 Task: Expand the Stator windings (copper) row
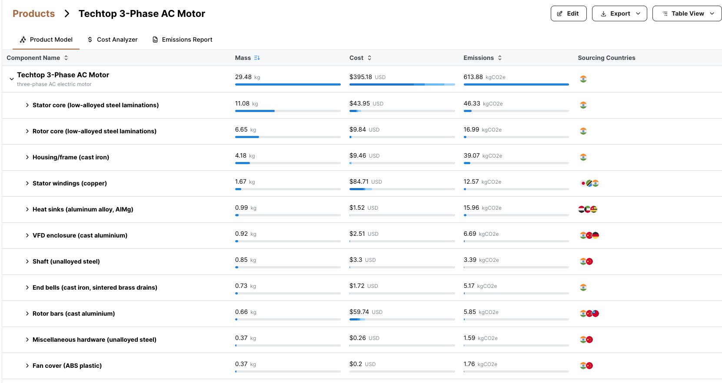(x=27, y=183)
